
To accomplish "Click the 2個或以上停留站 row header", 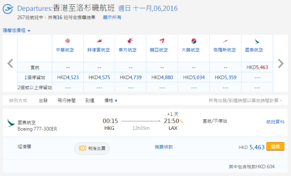I will (35, 88).
